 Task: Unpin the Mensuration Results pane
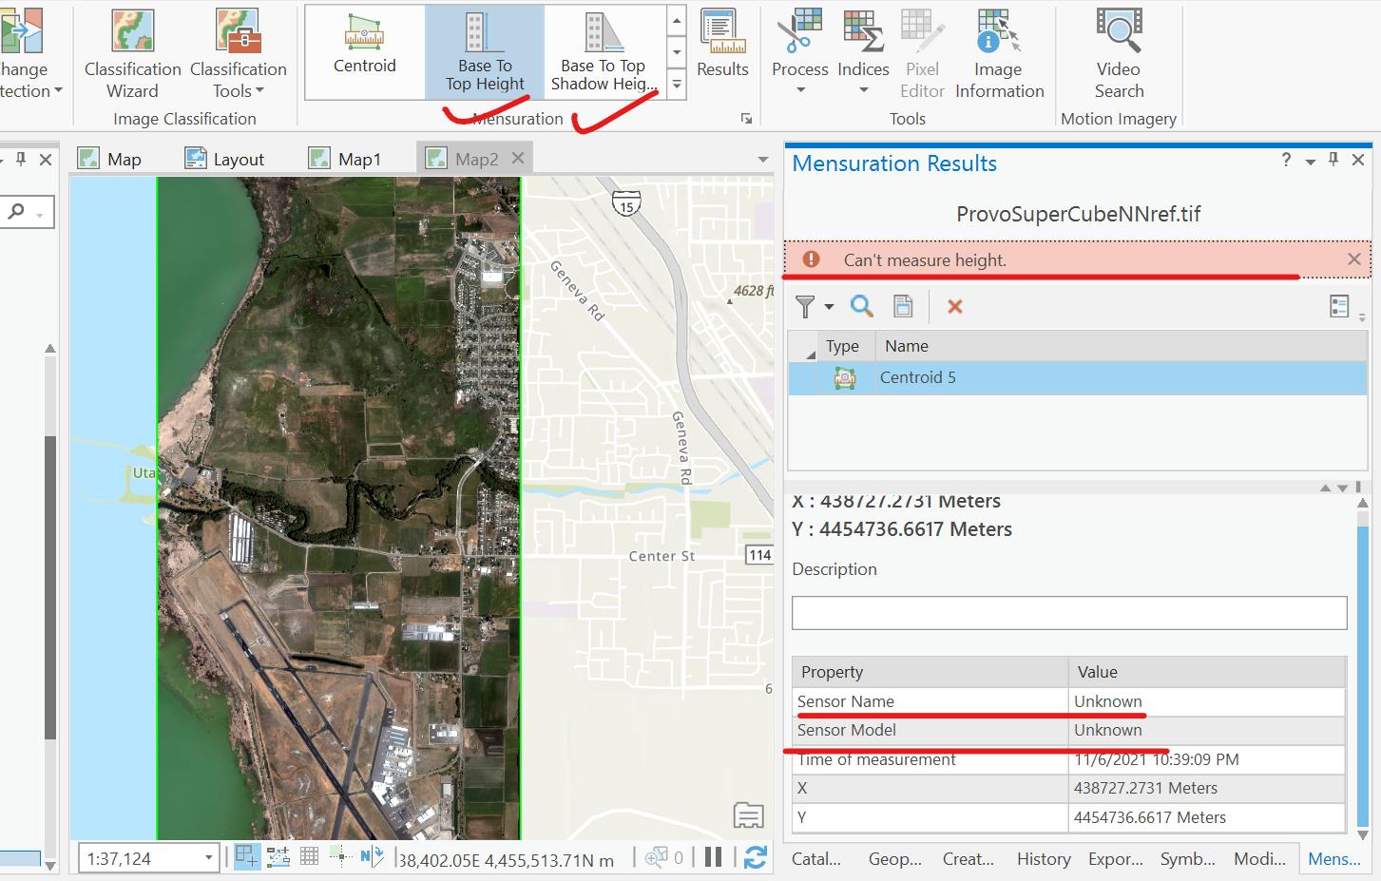(1332, 160)
